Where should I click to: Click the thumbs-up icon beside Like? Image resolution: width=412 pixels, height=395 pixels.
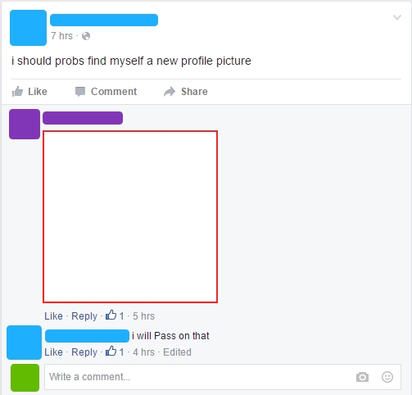[17, 92]
